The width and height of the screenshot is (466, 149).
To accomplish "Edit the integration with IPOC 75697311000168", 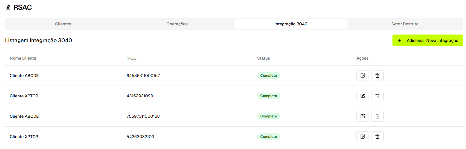I will tap(362, 116).
